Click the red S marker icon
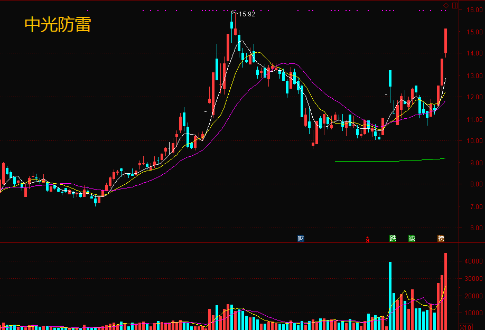This screenshot has width=485, height=330. (x=368, y=239)
